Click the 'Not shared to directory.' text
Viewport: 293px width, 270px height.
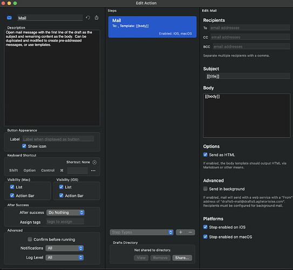tap(153, 250)
